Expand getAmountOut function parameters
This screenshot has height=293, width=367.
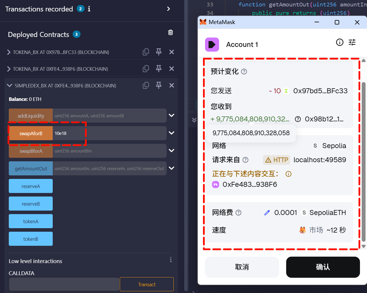(172, 168)
